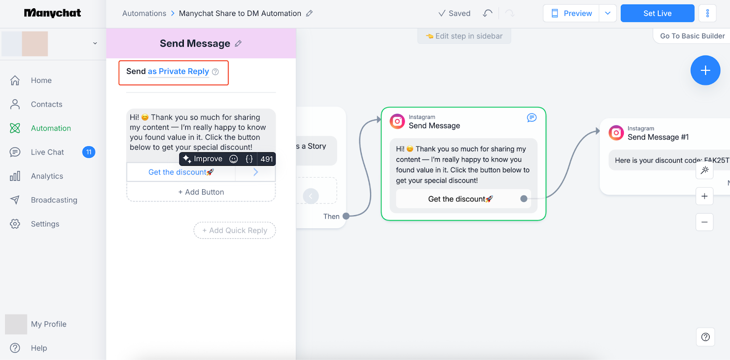Open the emoji picker in message toolbar
The width and height of the screenshot is (730, 360).
pyautogui.click(x=234, y=159)
